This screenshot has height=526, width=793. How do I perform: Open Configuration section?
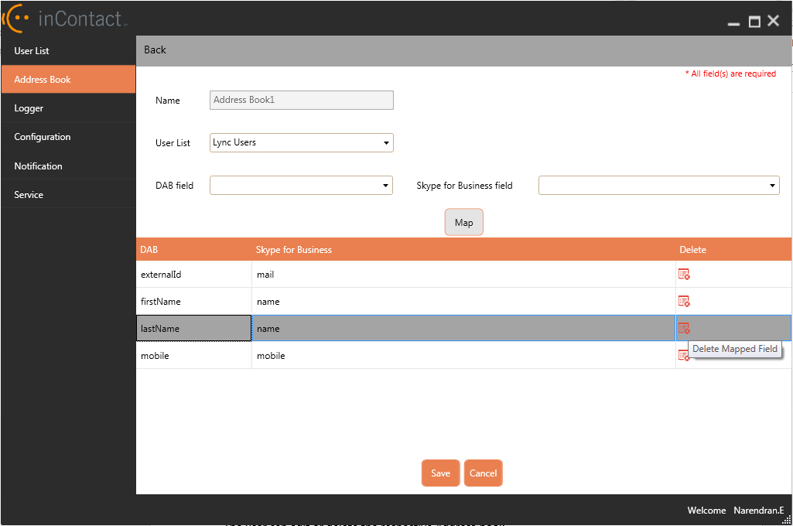click(x=68, y=137)
